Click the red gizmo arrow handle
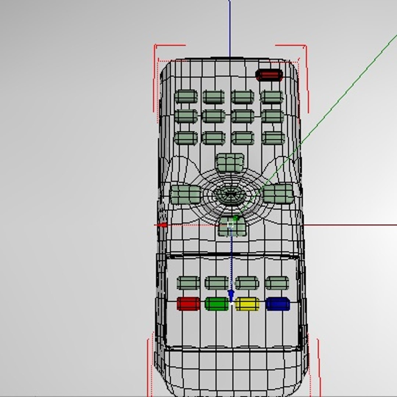This screenshot has height=397, width=397. [x=162, y=225]
